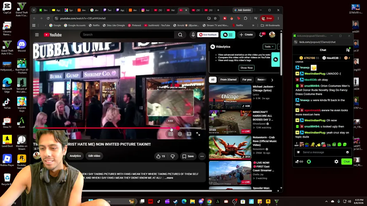The image size is (367, 206).
Task: Open the CapCut desktop shortcut
Action: (7, 8)
